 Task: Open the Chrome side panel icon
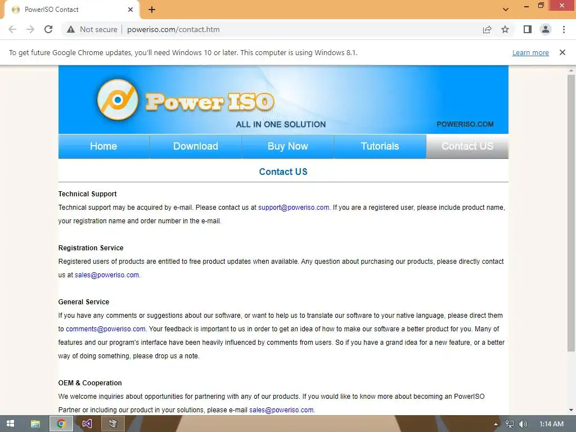point(528,29)
